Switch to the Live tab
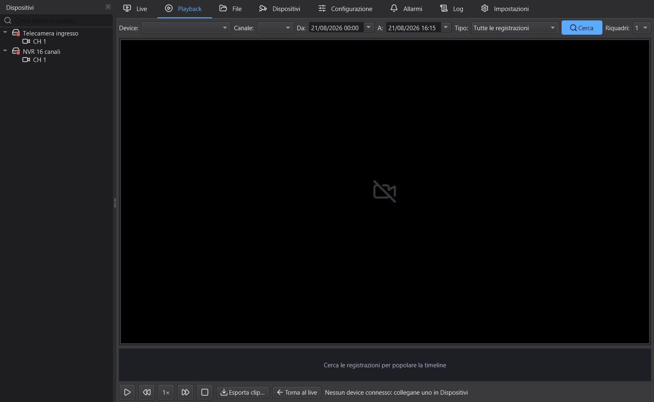654x402 pixels. [x=135, y=9]
